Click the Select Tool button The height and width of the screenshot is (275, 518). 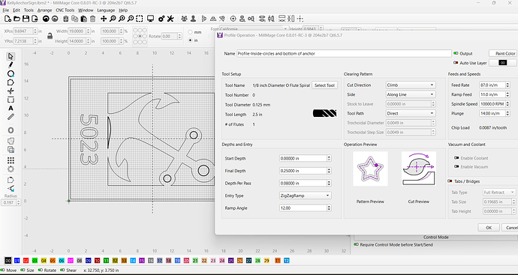[x=324, y=85]
